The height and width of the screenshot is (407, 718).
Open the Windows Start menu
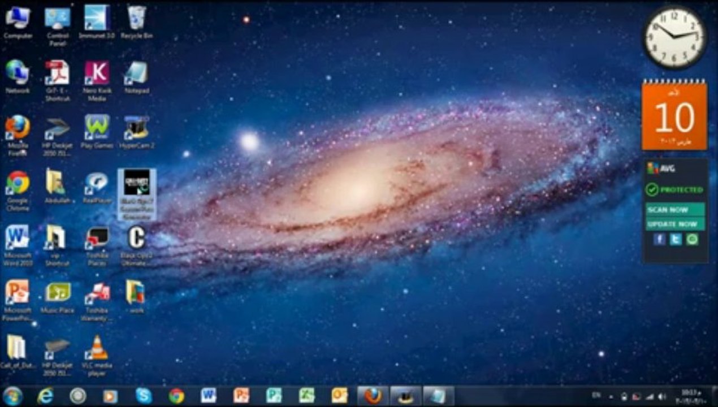(x=12, y=396)
